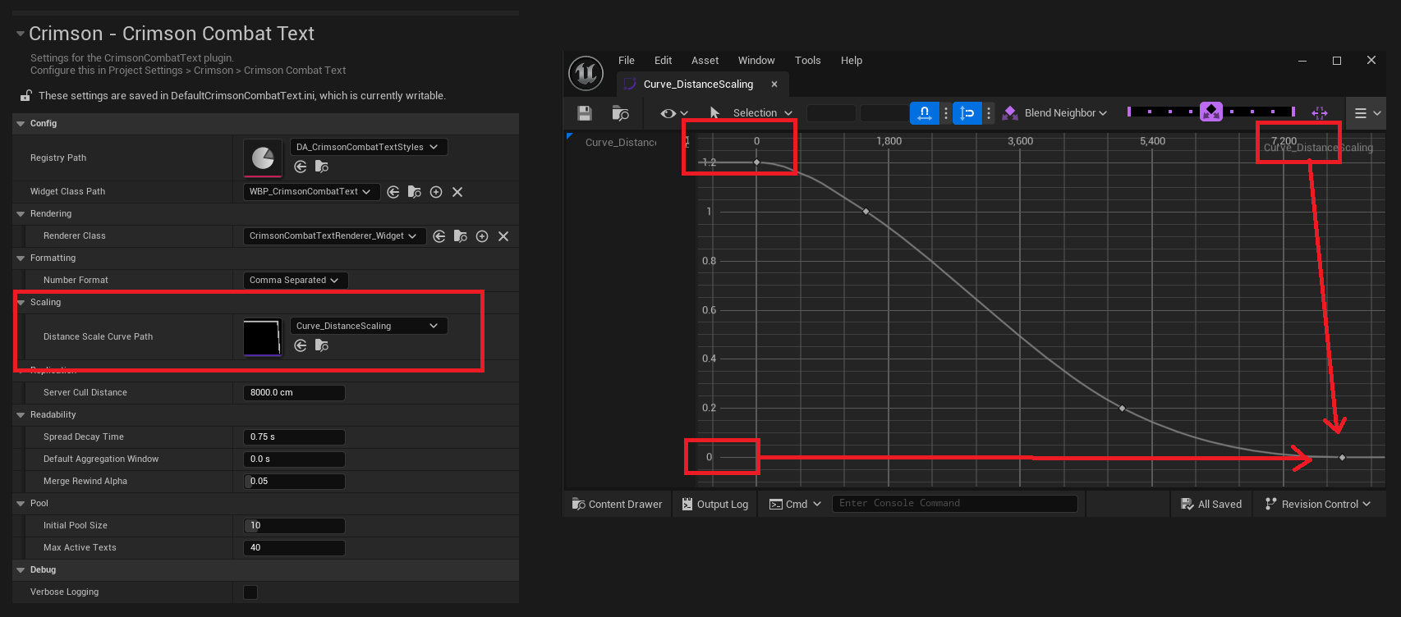Collapse the Readability section
This screenshot has height=617, width=1401.
[21, 415]
